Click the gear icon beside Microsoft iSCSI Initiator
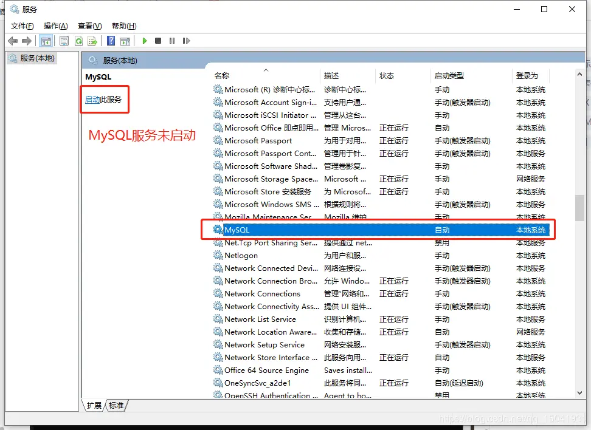This screenshot has width=591, height=430. pyautogui.click(x=218, y=114)
